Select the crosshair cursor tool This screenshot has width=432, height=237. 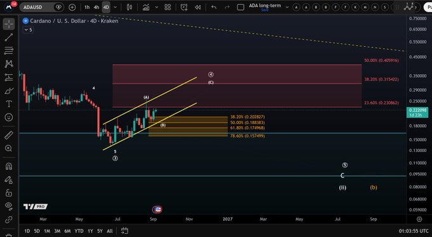click(x=9, y=24)
